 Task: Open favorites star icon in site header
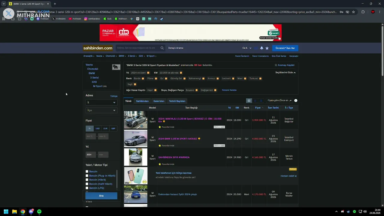pyautogui.click(x=267, y=48)
